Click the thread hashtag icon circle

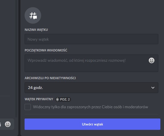point(33,15)
